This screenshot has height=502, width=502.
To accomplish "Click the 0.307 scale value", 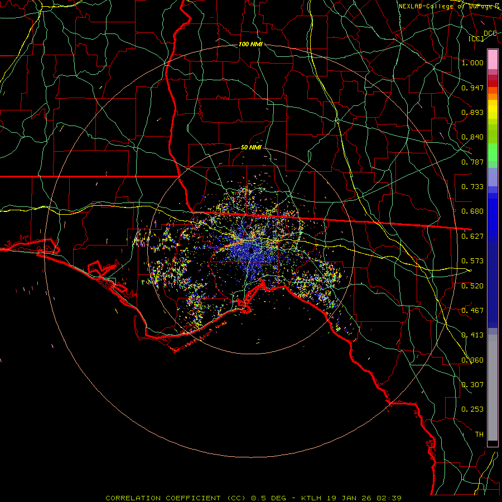I will 472,385.
